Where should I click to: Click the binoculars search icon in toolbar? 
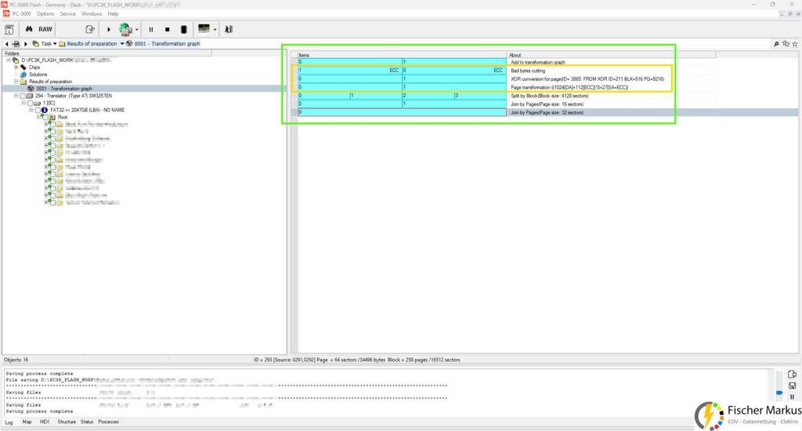tap(27, 29)
